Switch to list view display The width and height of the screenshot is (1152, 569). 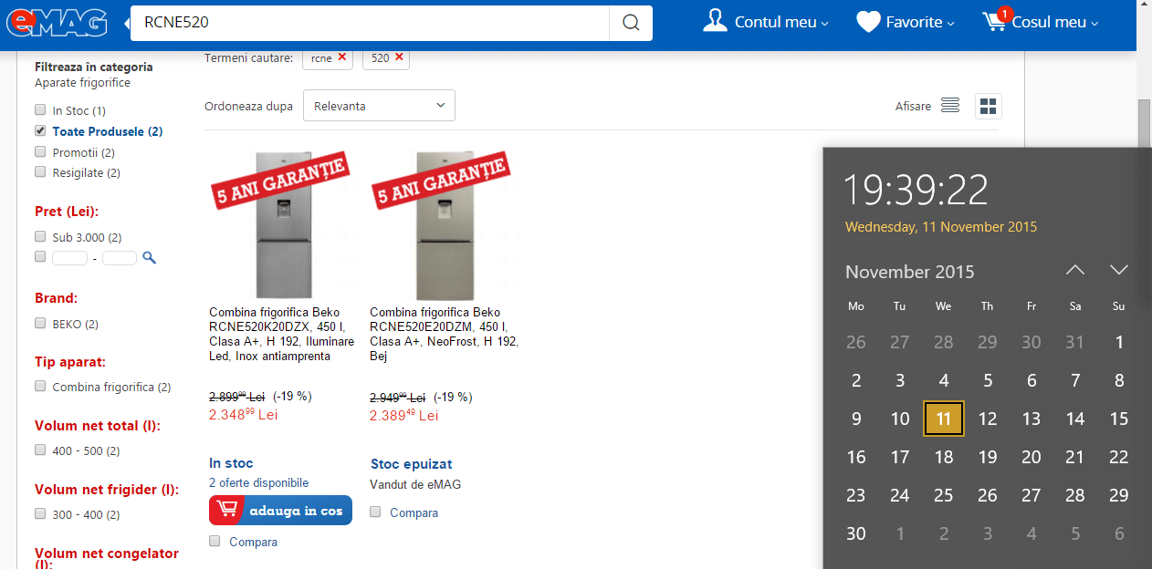tap(950, 106)
